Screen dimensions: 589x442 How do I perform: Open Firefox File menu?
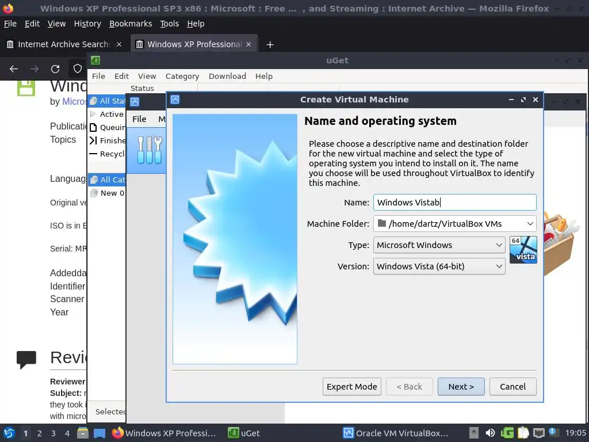(10, 24)
